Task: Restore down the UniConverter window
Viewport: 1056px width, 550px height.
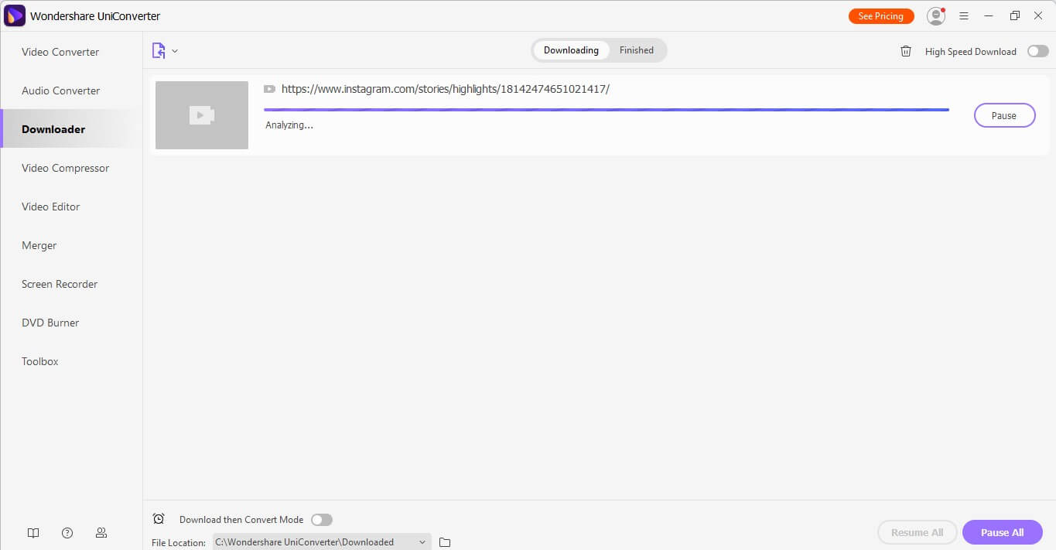Action: pos(1015,15)
